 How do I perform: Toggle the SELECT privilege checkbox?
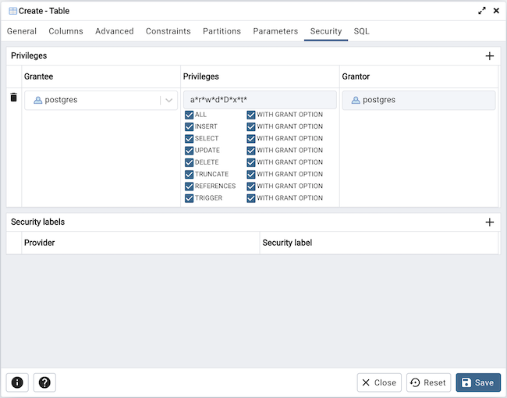(x=190, y=139)
